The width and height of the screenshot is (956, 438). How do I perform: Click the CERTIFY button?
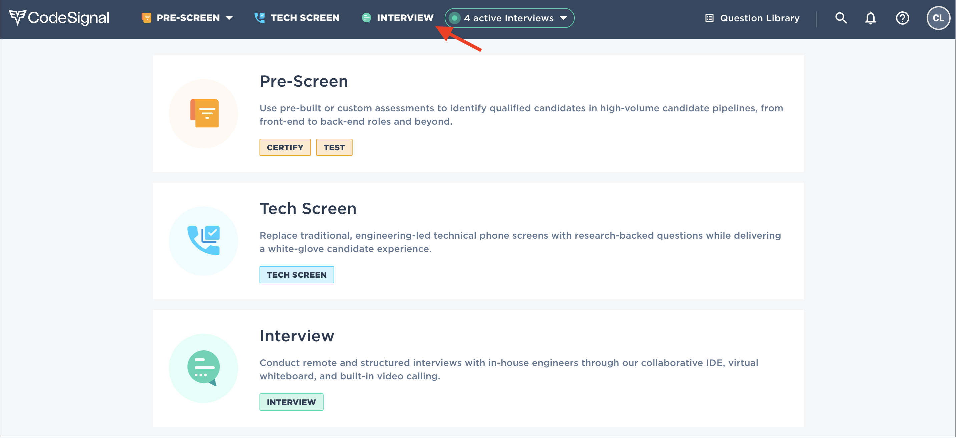285,147
